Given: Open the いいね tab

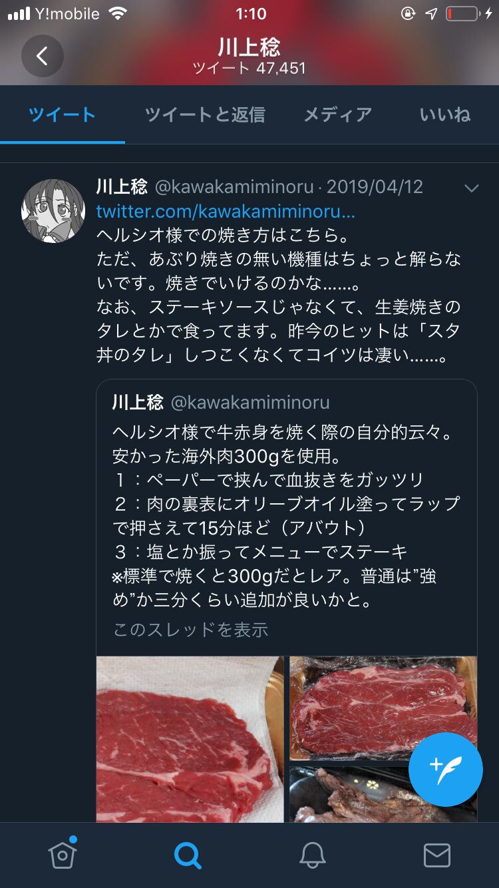Looking at the screenshot, I should (445, 114).
